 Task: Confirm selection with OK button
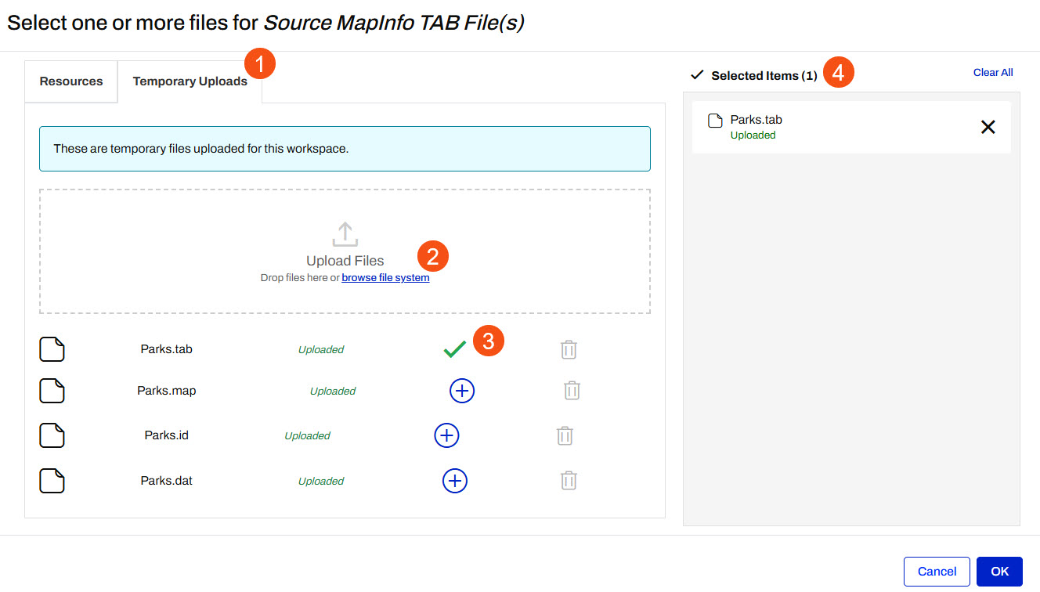click(x=999, y=572)
